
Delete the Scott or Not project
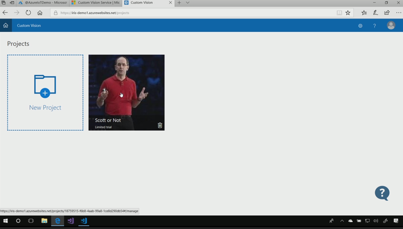[x=160, y=125]
